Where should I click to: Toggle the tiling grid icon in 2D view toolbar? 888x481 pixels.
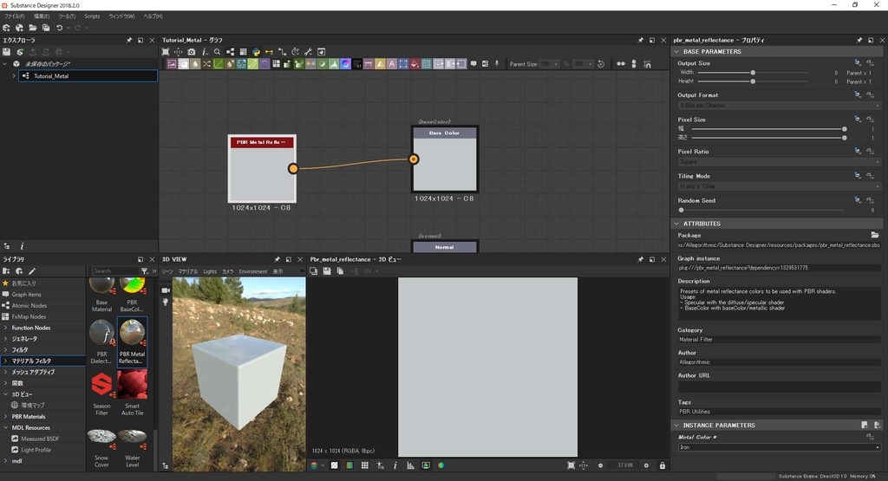coord(364,465)
